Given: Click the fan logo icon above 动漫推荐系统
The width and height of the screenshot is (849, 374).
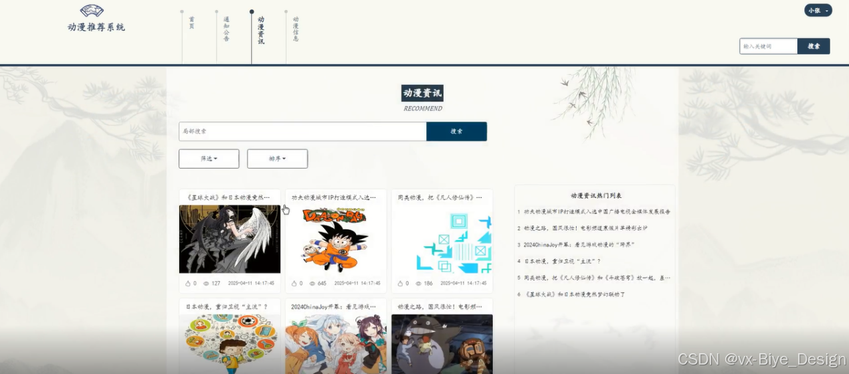Looking at the screenshot, I should click(92, 11).
